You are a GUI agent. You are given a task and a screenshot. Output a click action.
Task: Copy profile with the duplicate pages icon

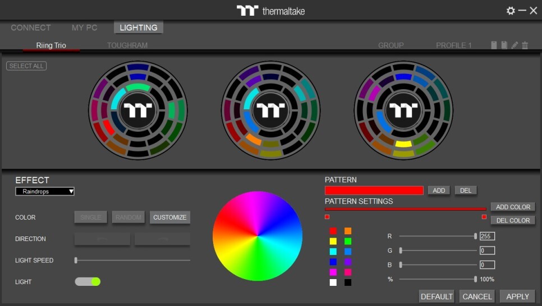click(504, 45)
